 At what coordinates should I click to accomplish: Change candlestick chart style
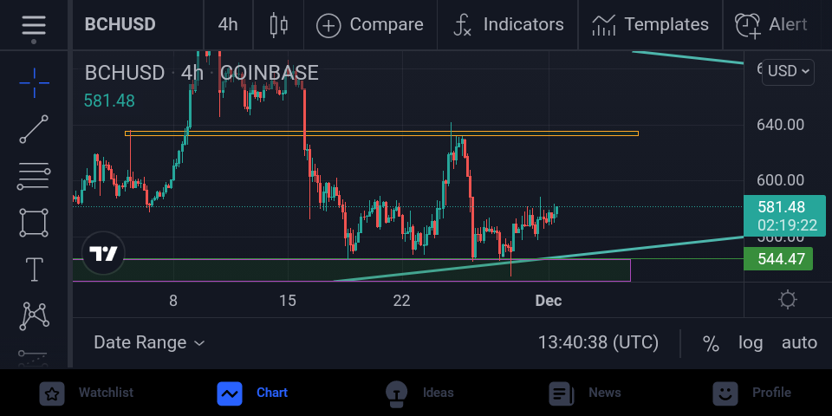coord(278,25)
